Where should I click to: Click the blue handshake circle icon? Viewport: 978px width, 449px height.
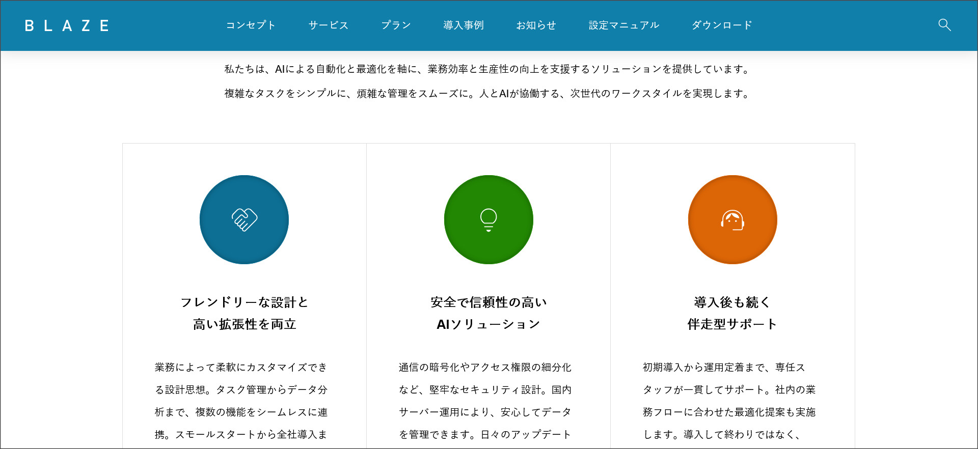[x=244, y=219]
